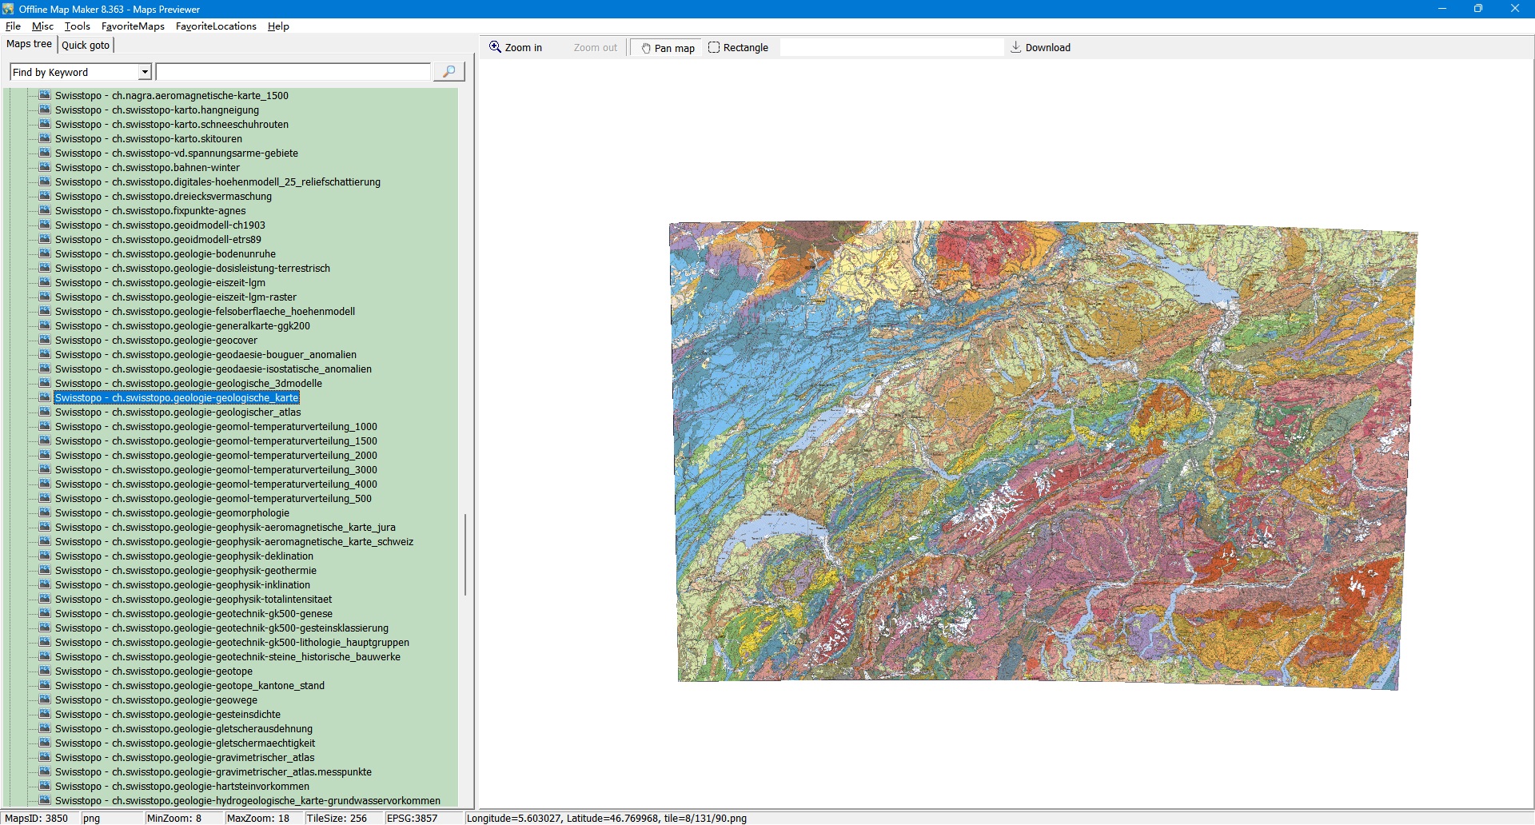This screenshot has height=825, width=1535.
Task: Activate the Rectangle selection tool
Action: click(x=738, y=48)
